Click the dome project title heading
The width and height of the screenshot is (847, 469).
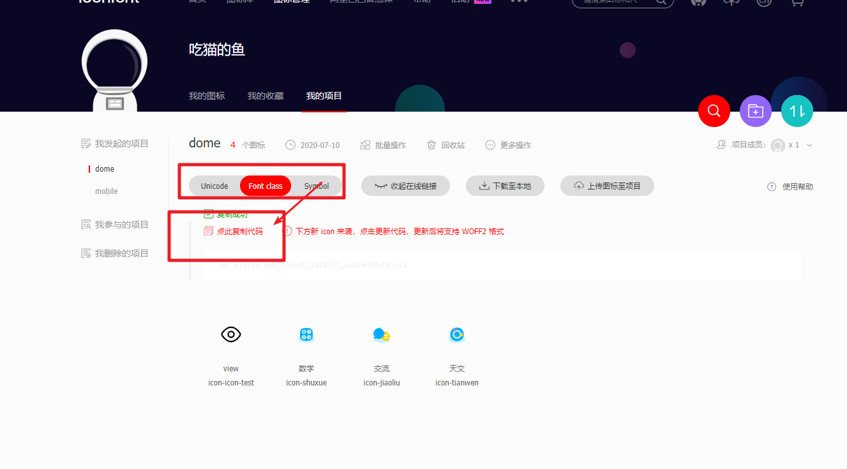pyautogui.click(x=205, y=143)
